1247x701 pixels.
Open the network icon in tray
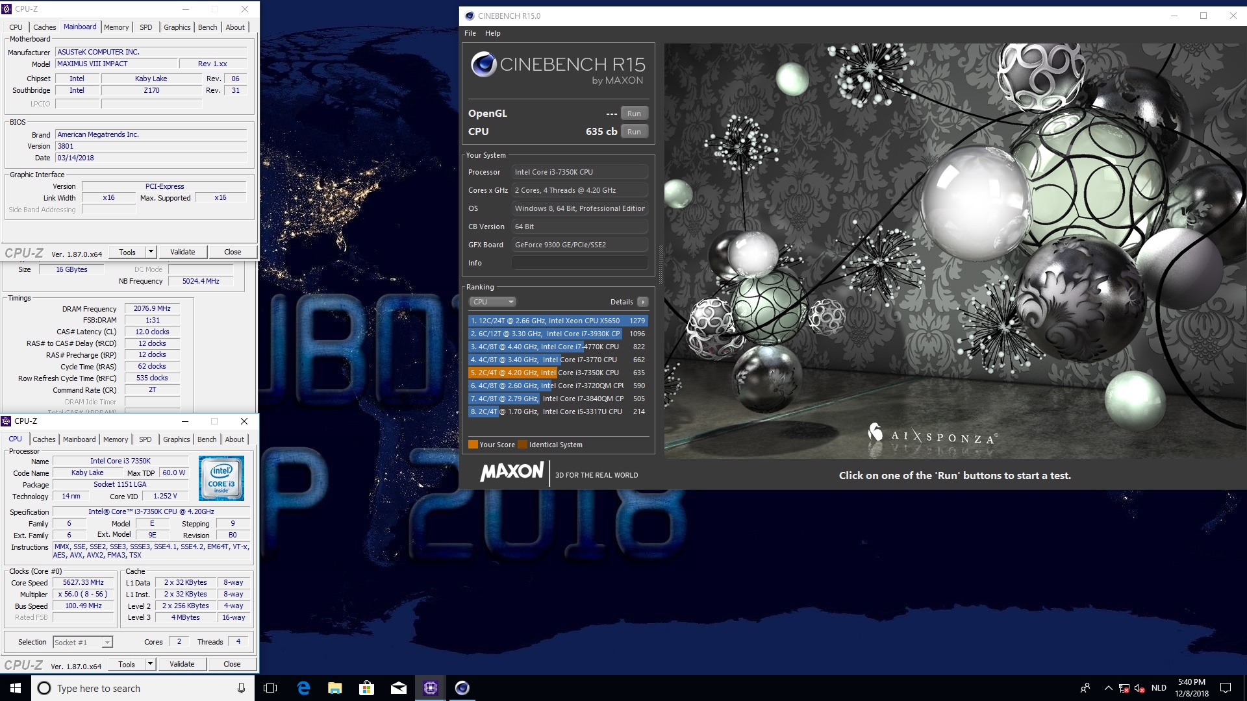click(x=1124, y=688)
